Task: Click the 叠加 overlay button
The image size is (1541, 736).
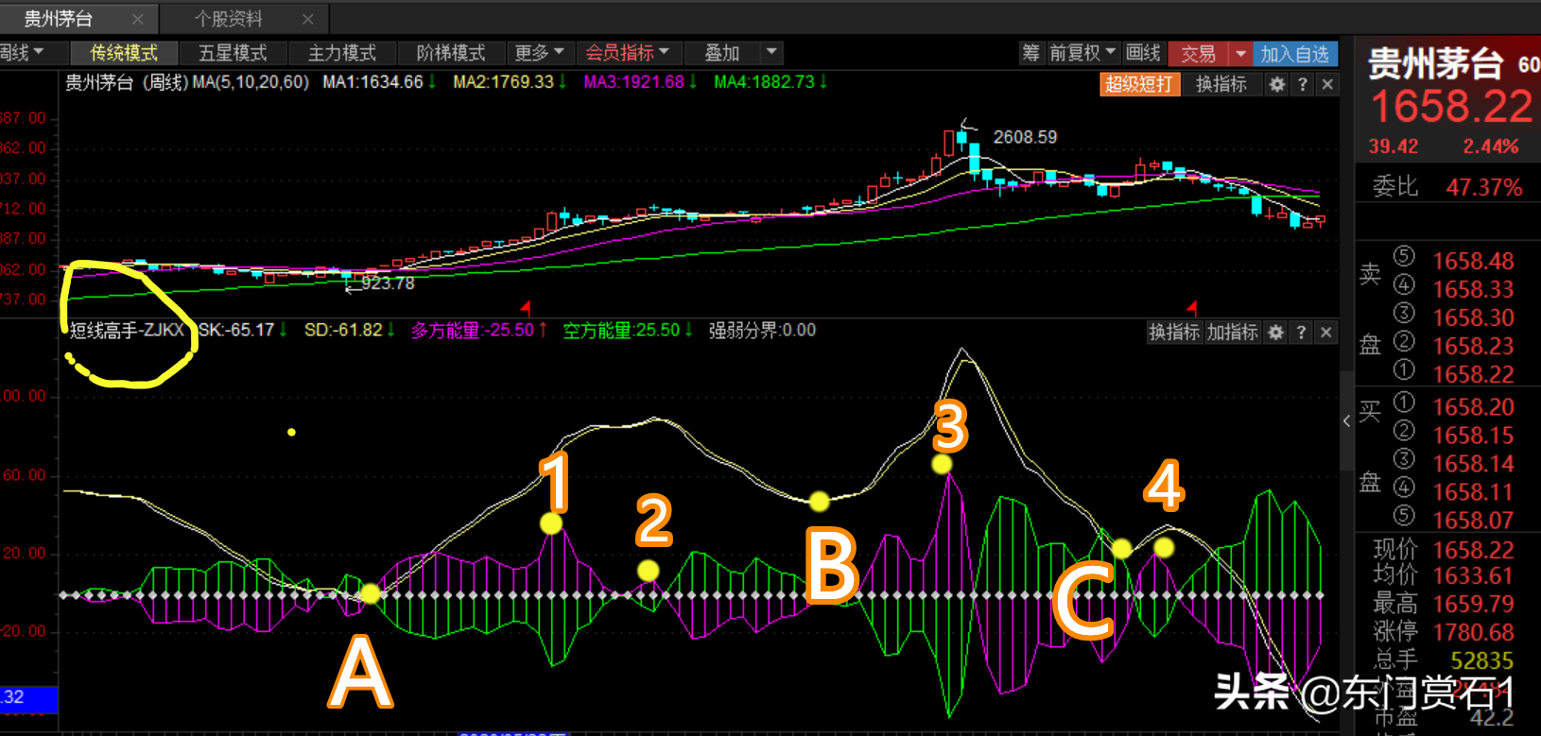Action: tap(722, 53)
